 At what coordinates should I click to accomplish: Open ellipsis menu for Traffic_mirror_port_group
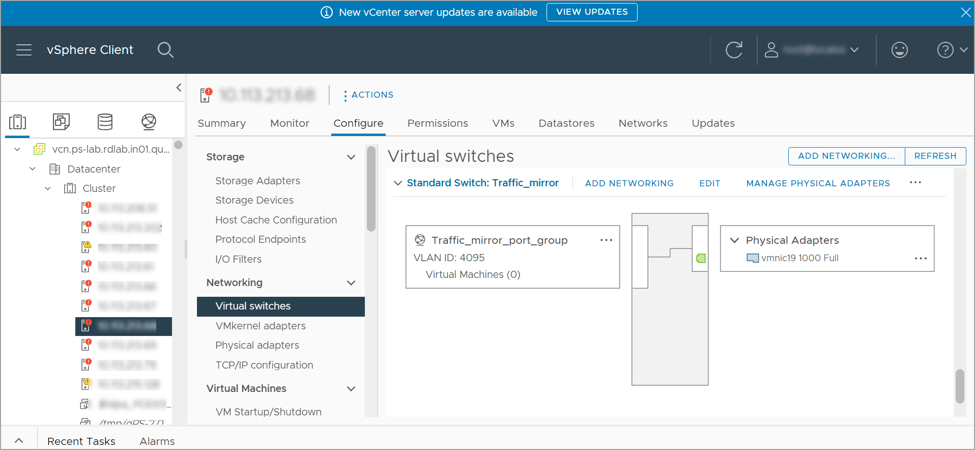[606, 240]
